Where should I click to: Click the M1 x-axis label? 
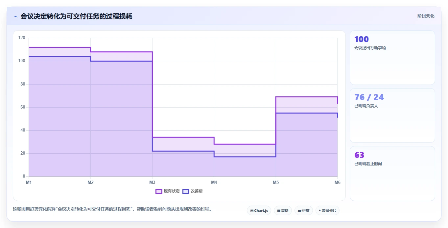[x=29, y=182]
